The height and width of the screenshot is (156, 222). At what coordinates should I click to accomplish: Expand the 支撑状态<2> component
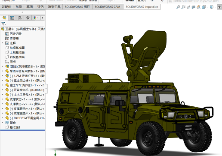2,104
